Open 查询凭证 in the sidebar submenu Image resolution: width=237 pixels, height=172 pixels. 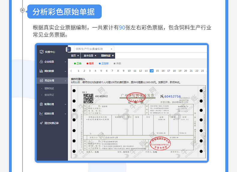(49, 95)
